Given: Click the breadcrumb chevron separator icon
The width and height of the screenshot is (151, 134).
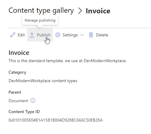Looking at the screenshot, I should [x=80, y=11].
